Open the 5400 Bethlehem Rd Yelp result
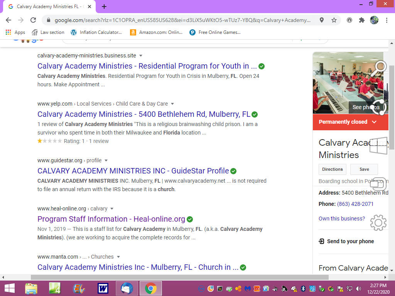This screenshot has height=296, width=395. 144,114
